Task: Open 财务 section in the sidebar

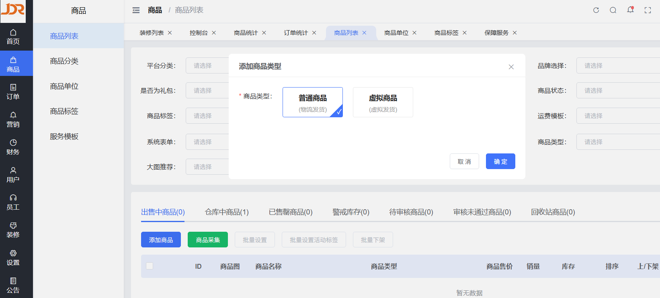Action: coord(13,147)
